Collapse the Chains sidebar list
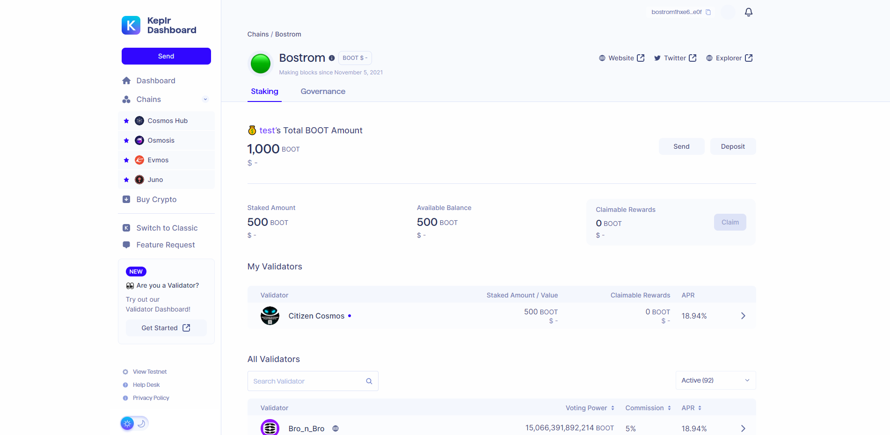Image resolution: width=890 pixels, height=435 pixels. click(x=205, y=99)
